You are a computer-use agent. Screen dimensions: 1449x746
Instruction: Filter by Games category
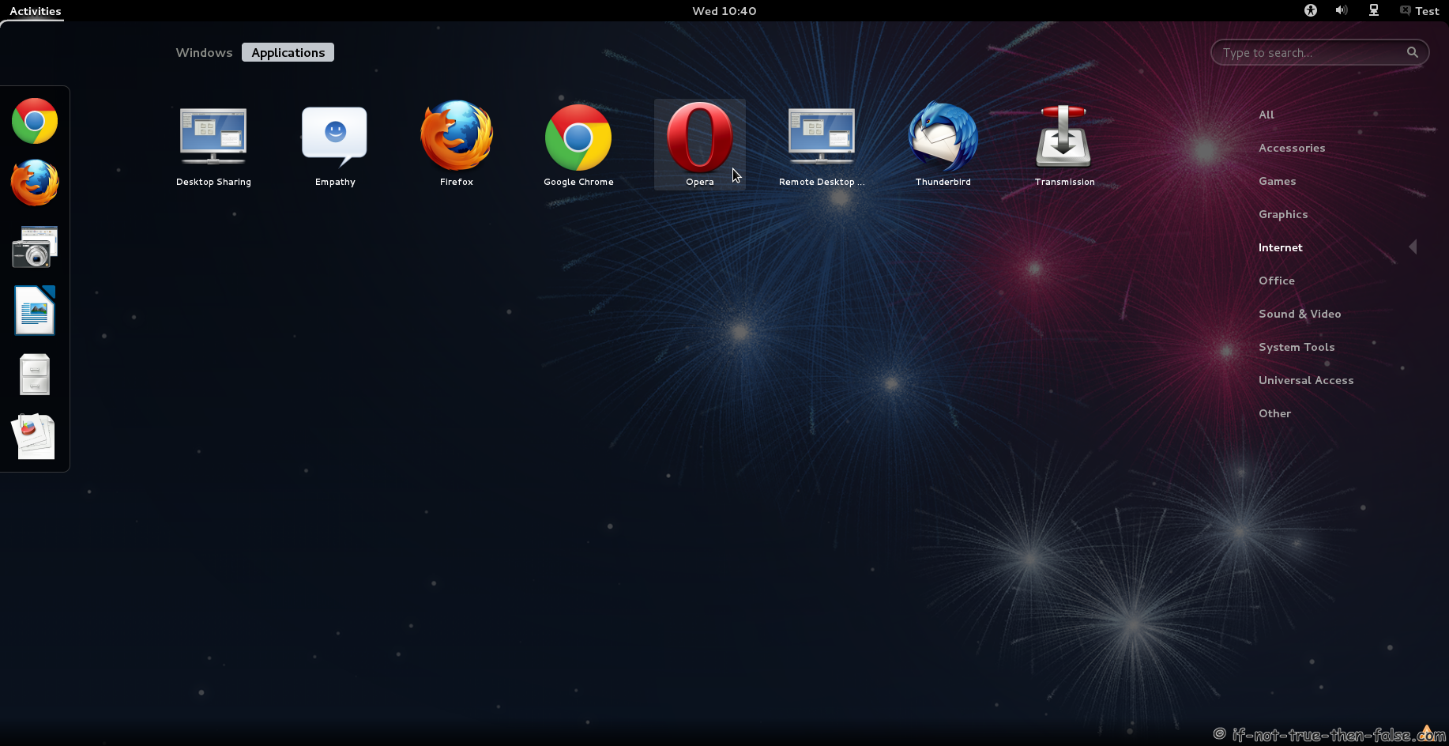pyautogui.click(x=1278, y=181)
